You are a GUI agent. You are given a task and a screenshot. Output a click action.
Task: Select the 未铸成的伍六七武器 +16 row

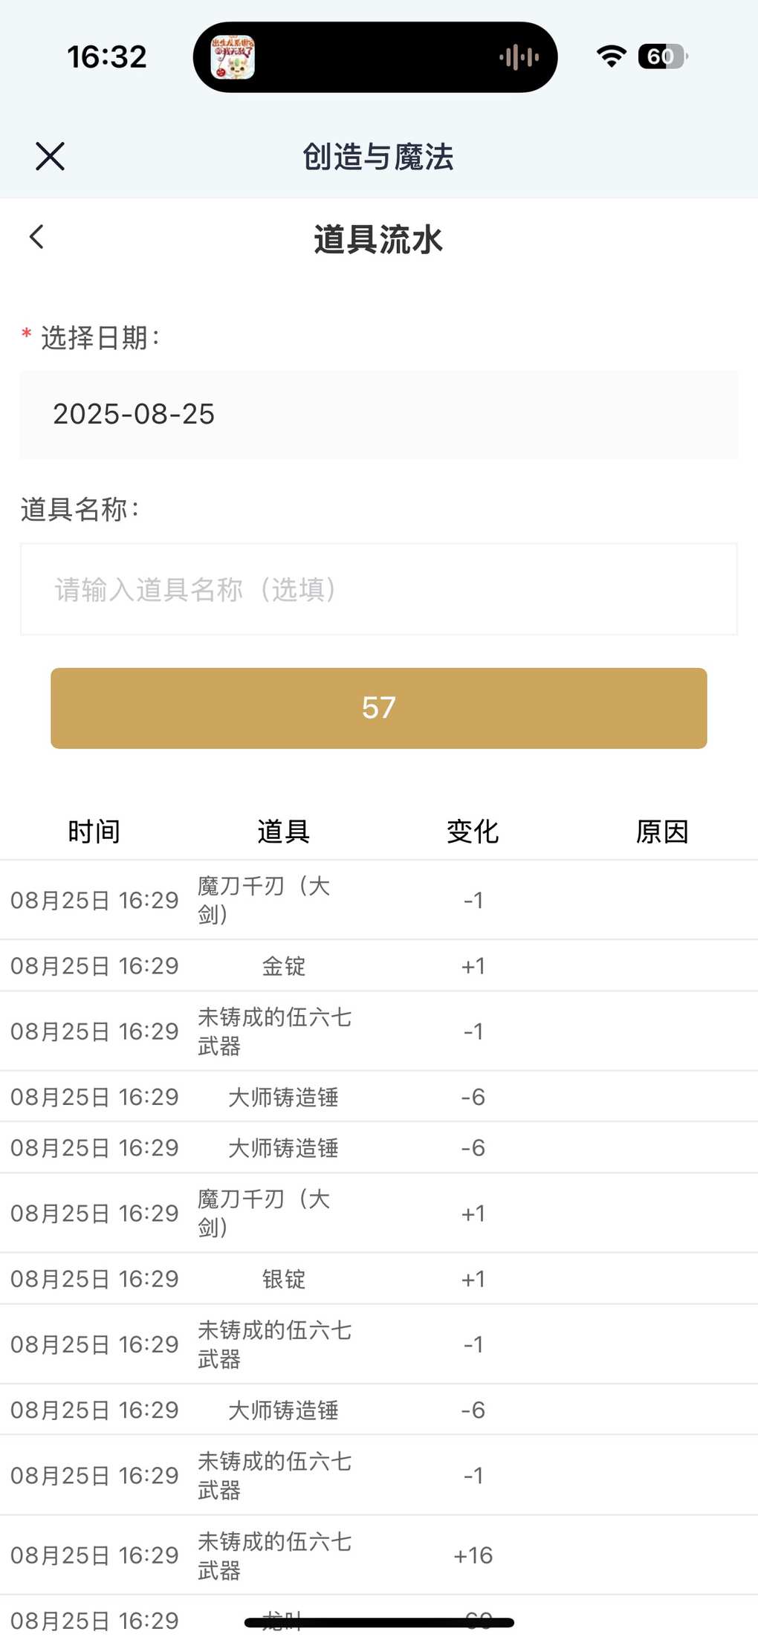(x=379, y=1555)
